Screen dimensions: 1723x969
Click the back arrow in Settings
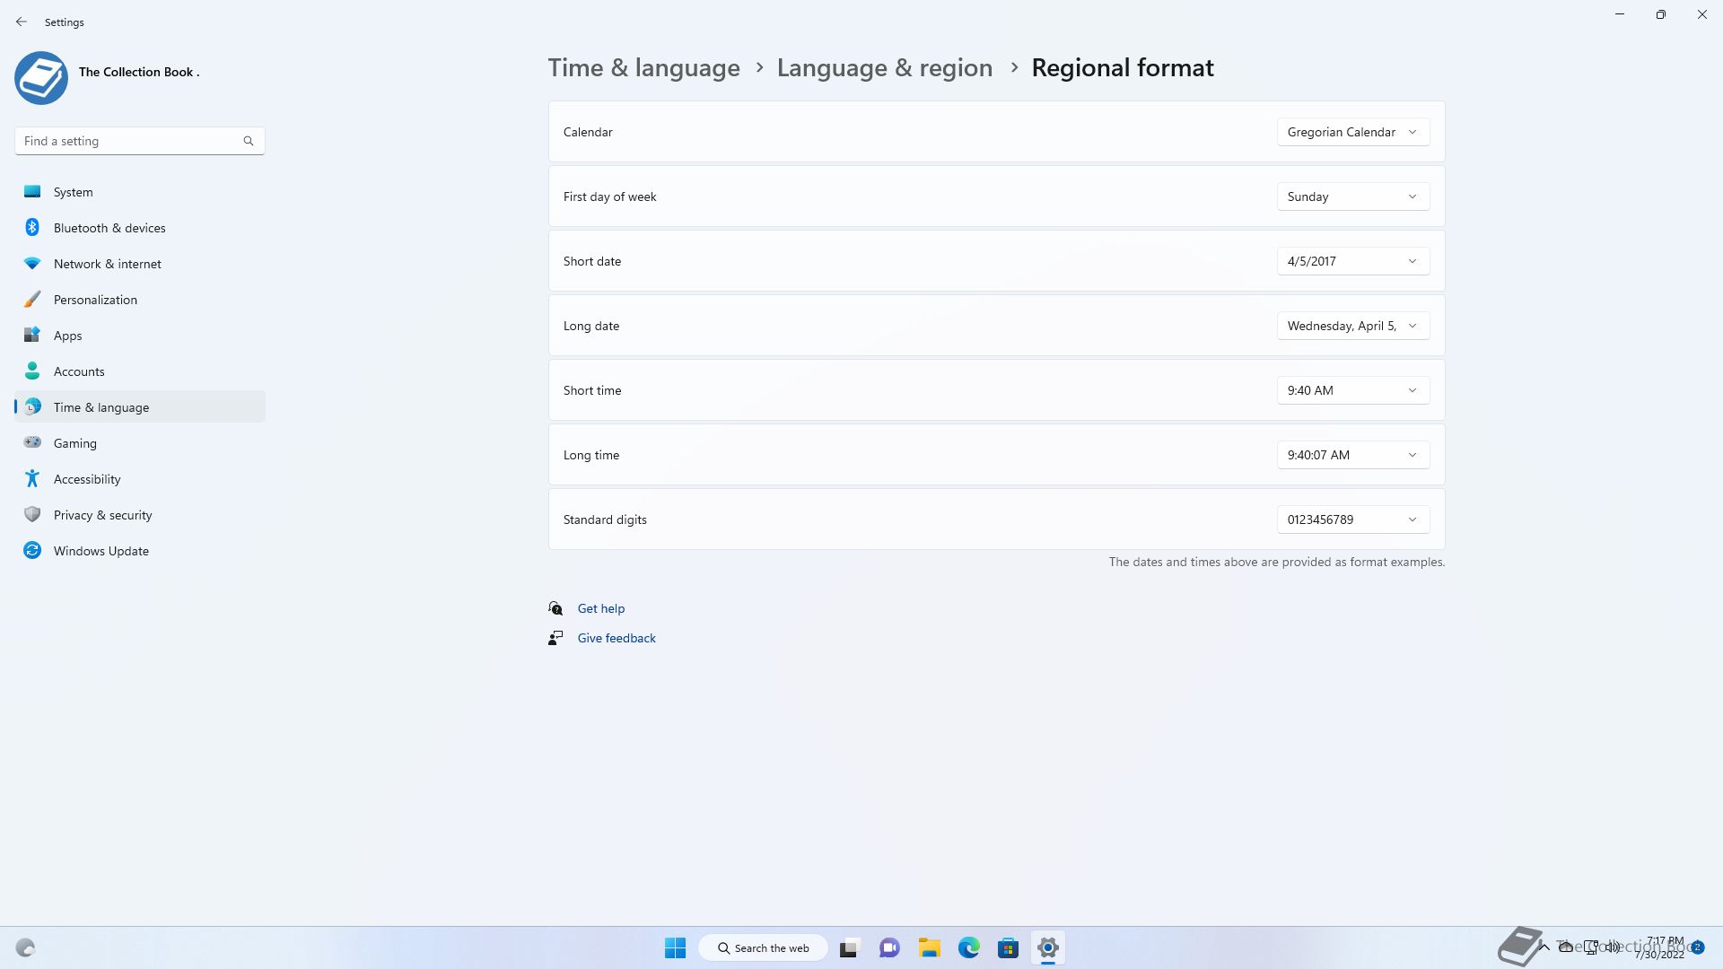22,22
